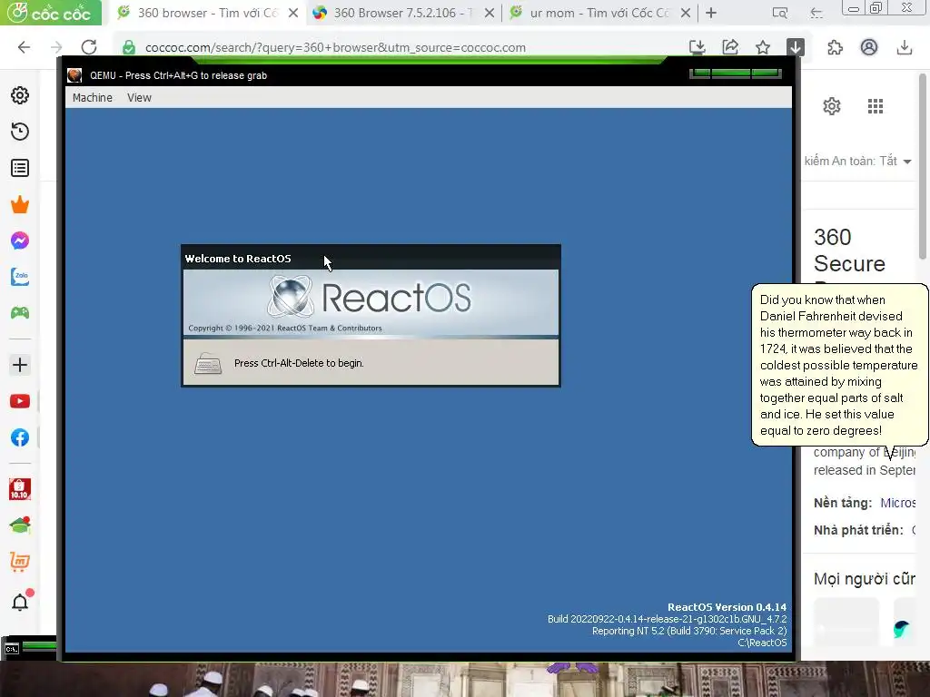
Task: Go forward to the next page
Action: click(x=56, y=47)
